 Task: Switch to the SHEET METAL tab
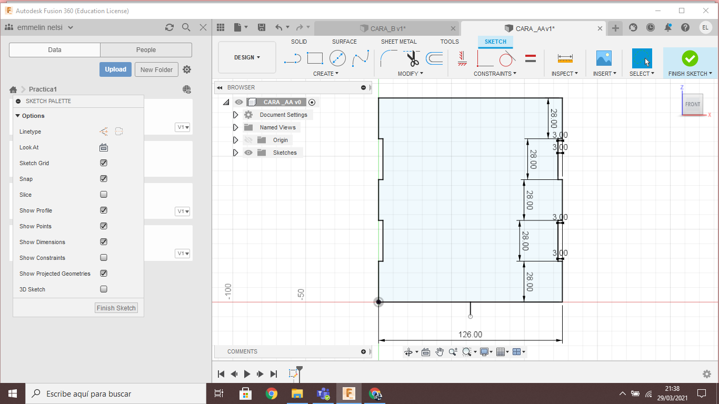click(398, 42)
